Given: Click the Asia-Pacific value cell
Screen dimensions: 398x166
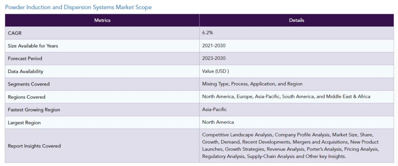Looking at the screenshot, I should click(297, 110).
